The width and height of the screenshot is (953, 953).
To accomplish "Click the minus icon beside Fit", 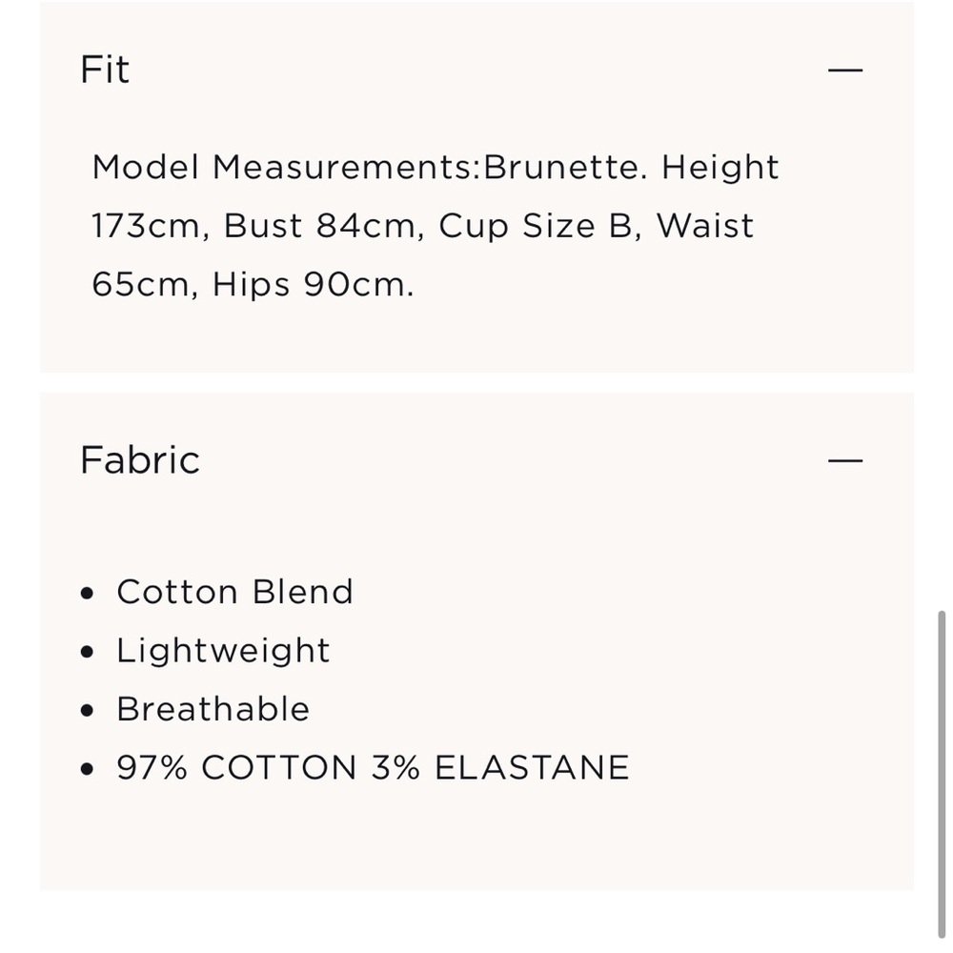I will pyautogui.click(x=844, y=69).
